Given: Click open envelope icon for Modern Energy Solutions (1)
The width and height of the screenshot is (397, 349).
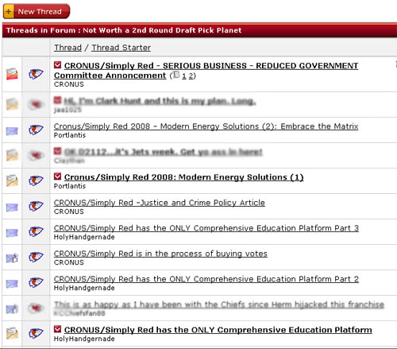Looking at the screenshot, I should pyautogui.click(x=12, y=180).
